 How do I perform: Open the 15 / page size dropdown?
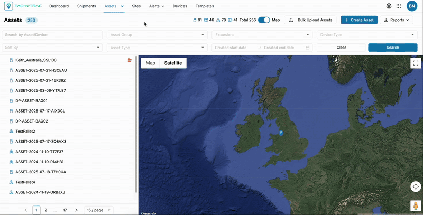(99, 210)
